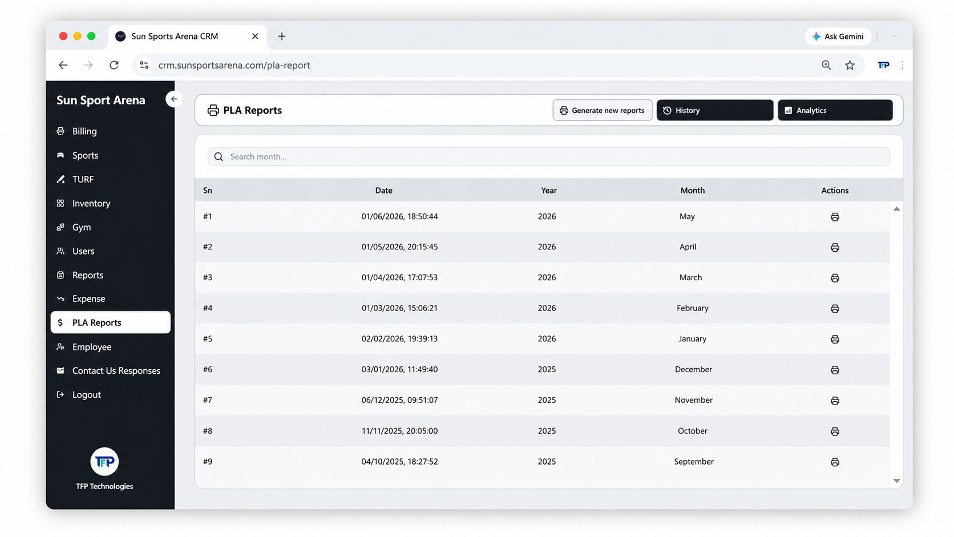Click the Sn column header

point(208,191)
